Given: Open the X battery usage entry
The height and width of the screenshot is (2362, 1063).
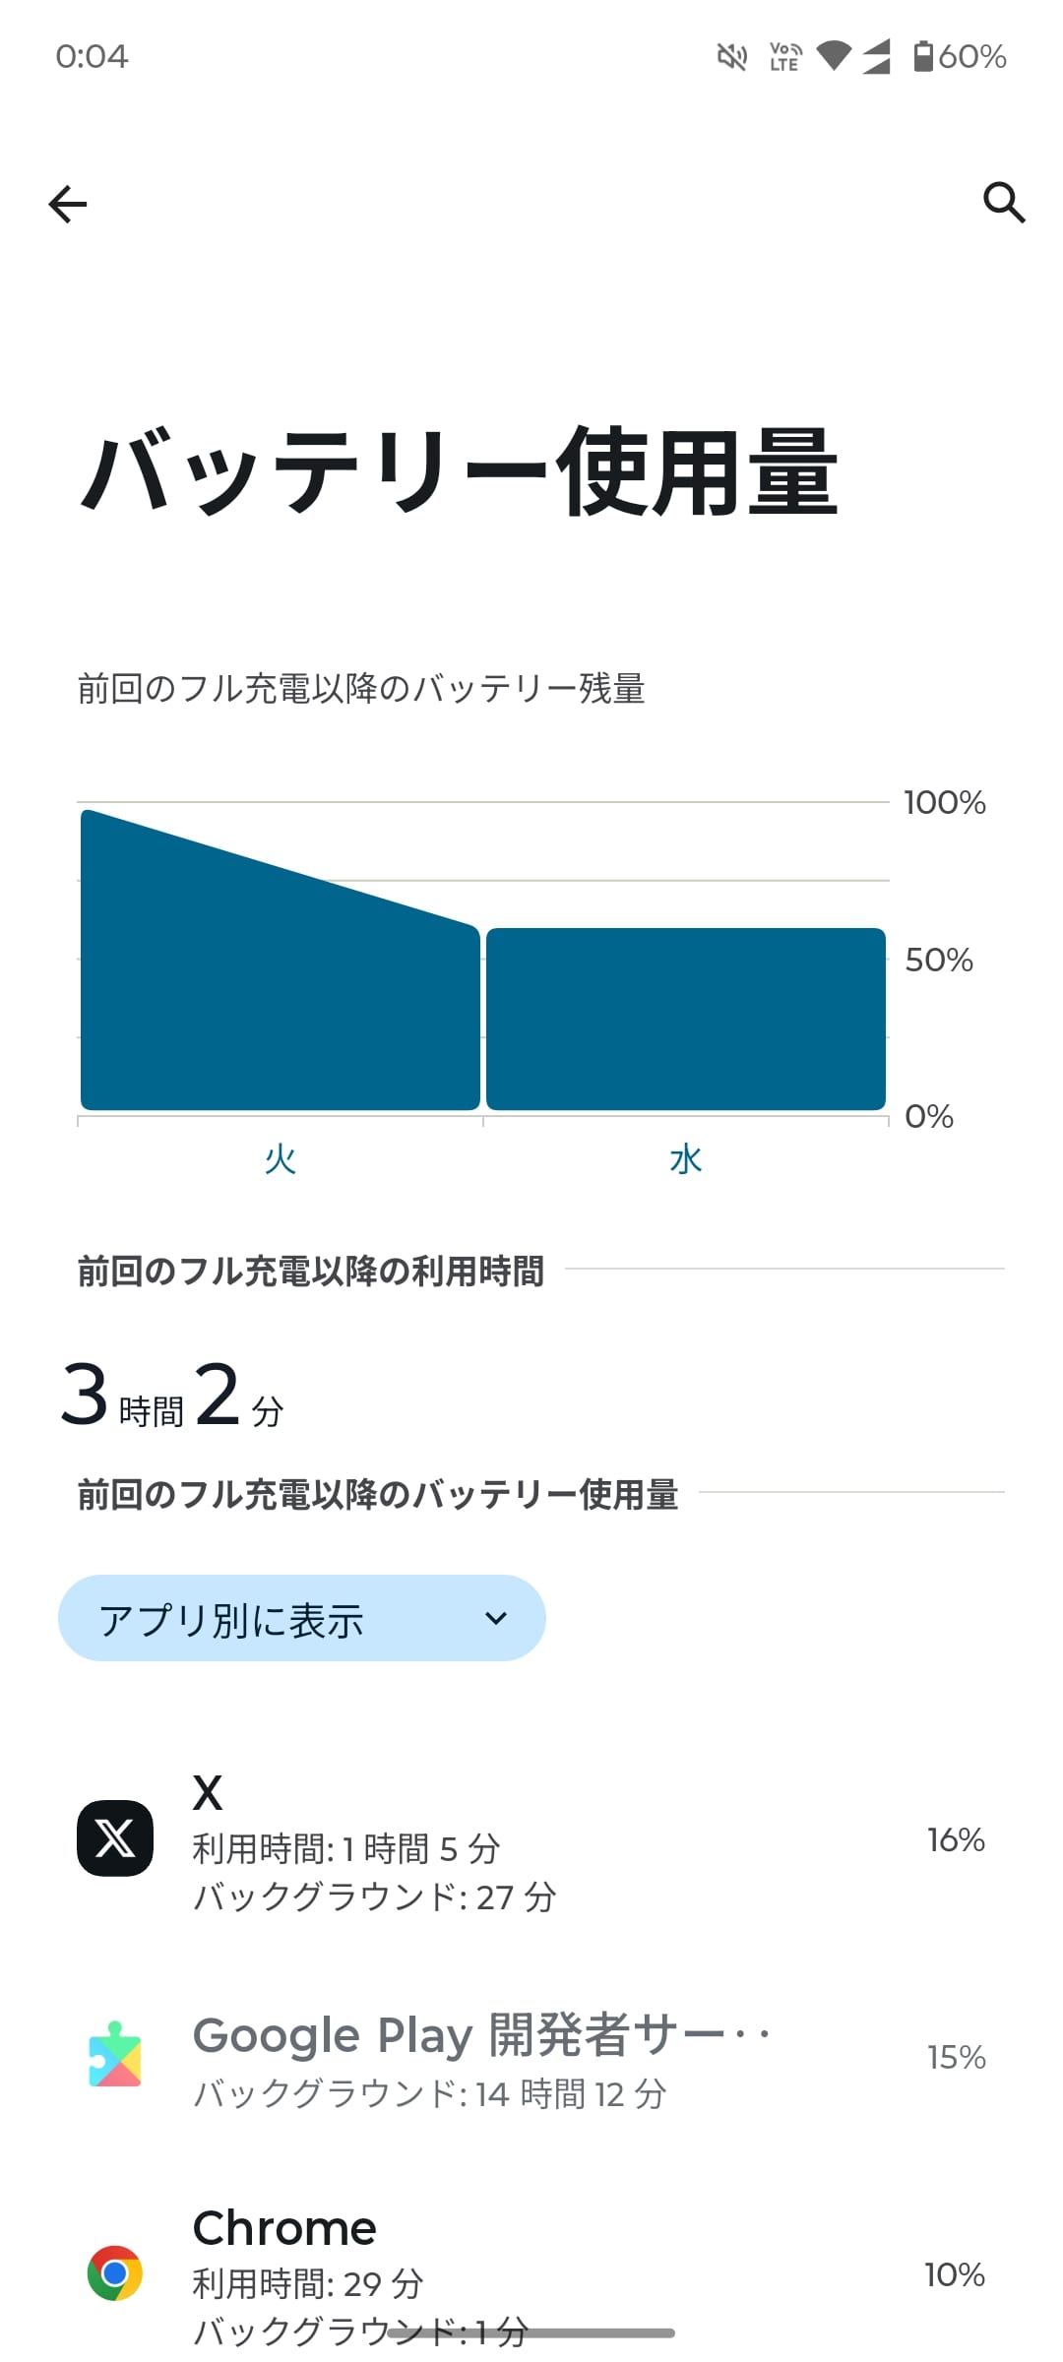Looking at the screenshot, I should pyautogui.click(x=531, y=1840).
